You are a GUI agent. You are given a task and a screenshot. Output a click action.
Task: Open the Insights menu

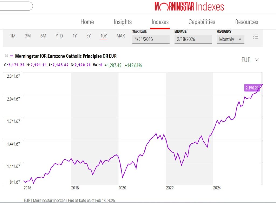click(x=123, y=22)
